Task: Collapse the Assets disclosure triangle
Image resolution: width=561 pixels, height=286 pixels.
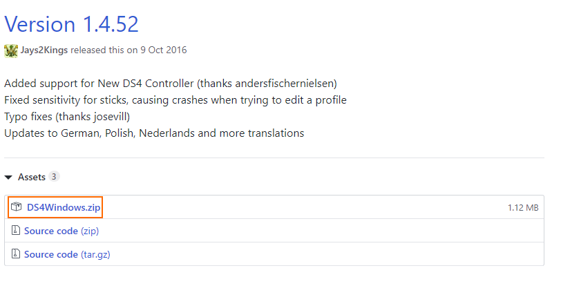Action: [x=8, y=177]
